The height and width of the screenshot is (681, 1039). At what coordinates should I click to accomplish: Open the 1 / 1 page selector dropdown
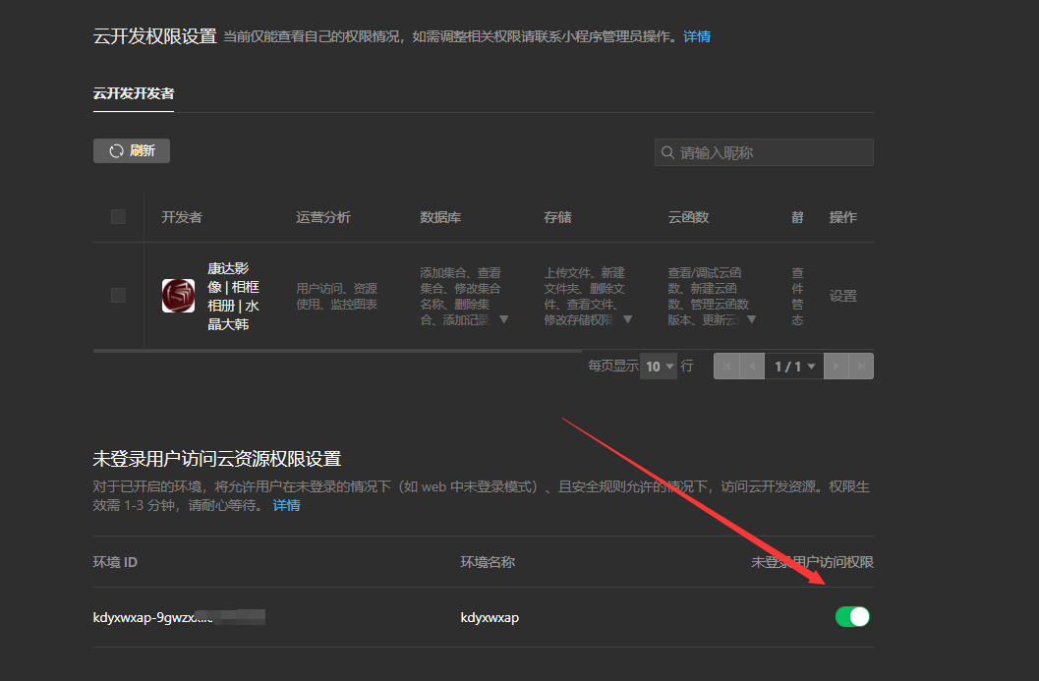[794, 367]
